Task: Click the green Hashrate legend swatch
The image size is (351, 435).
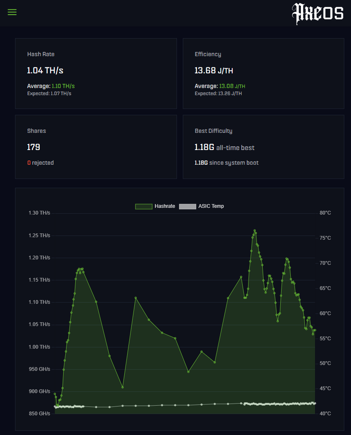Action: click(143, 206)
